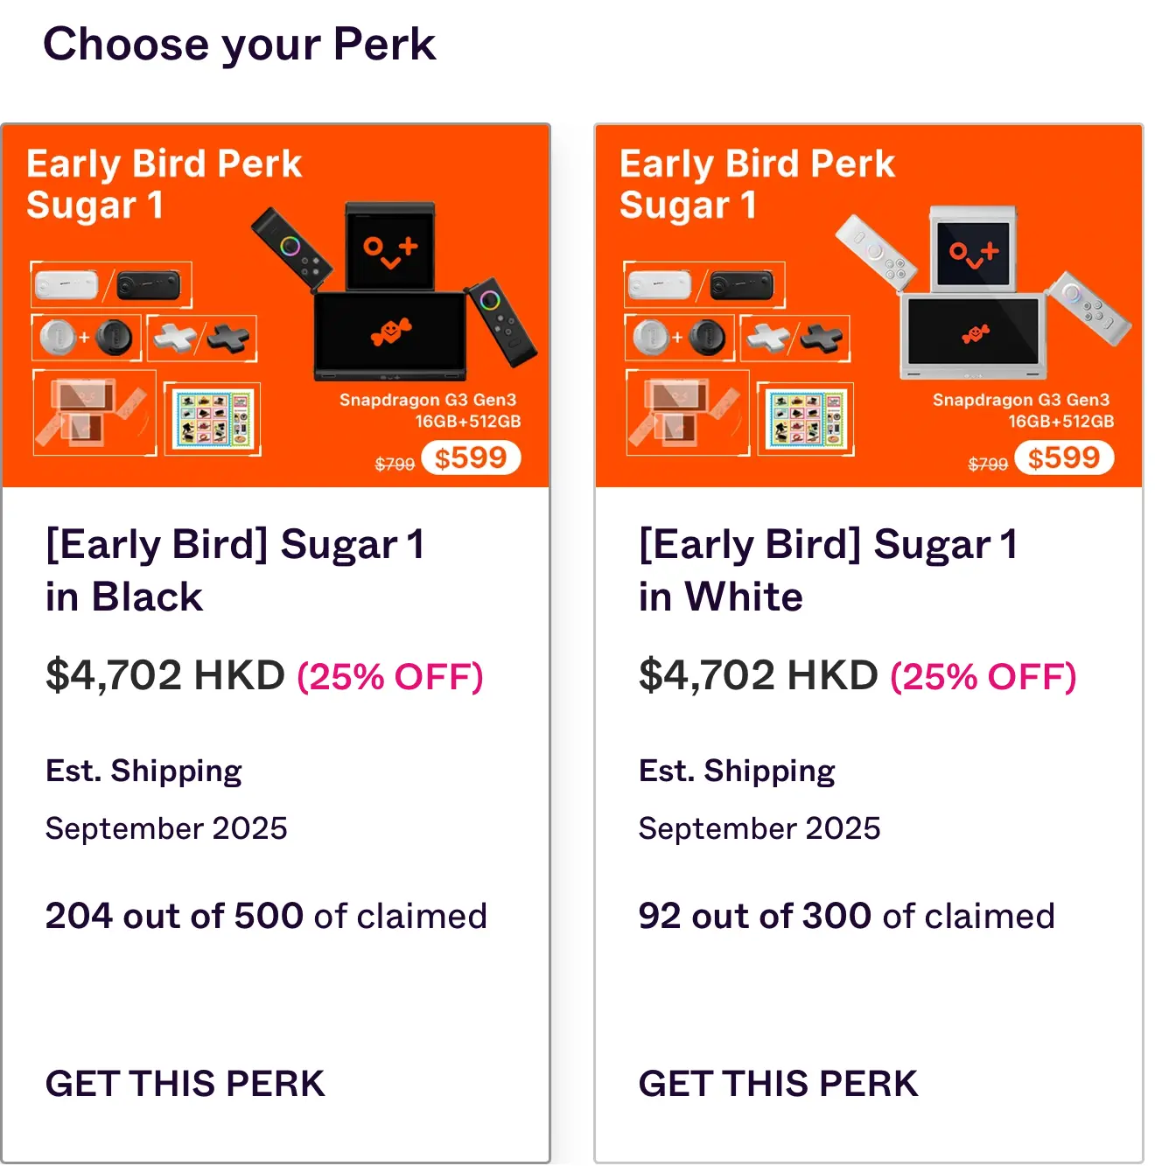This screenshot has height=1166, width=1155.
Task: Open the white Sugar 1 console image
Action: coord(983,293)
